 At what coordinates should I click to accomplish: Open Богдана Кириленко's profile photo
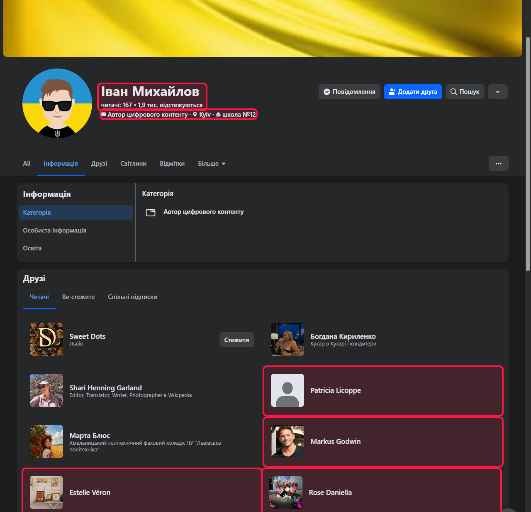pyautogui.click(x=287, y=339)
